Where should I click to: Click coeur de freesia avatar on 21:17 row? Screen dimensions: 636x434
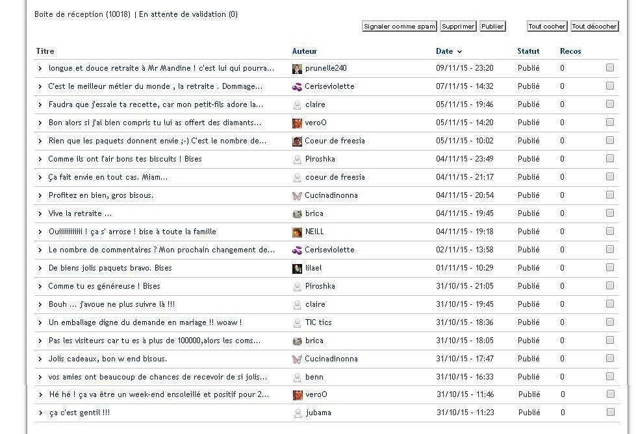[x=297, y=178]
